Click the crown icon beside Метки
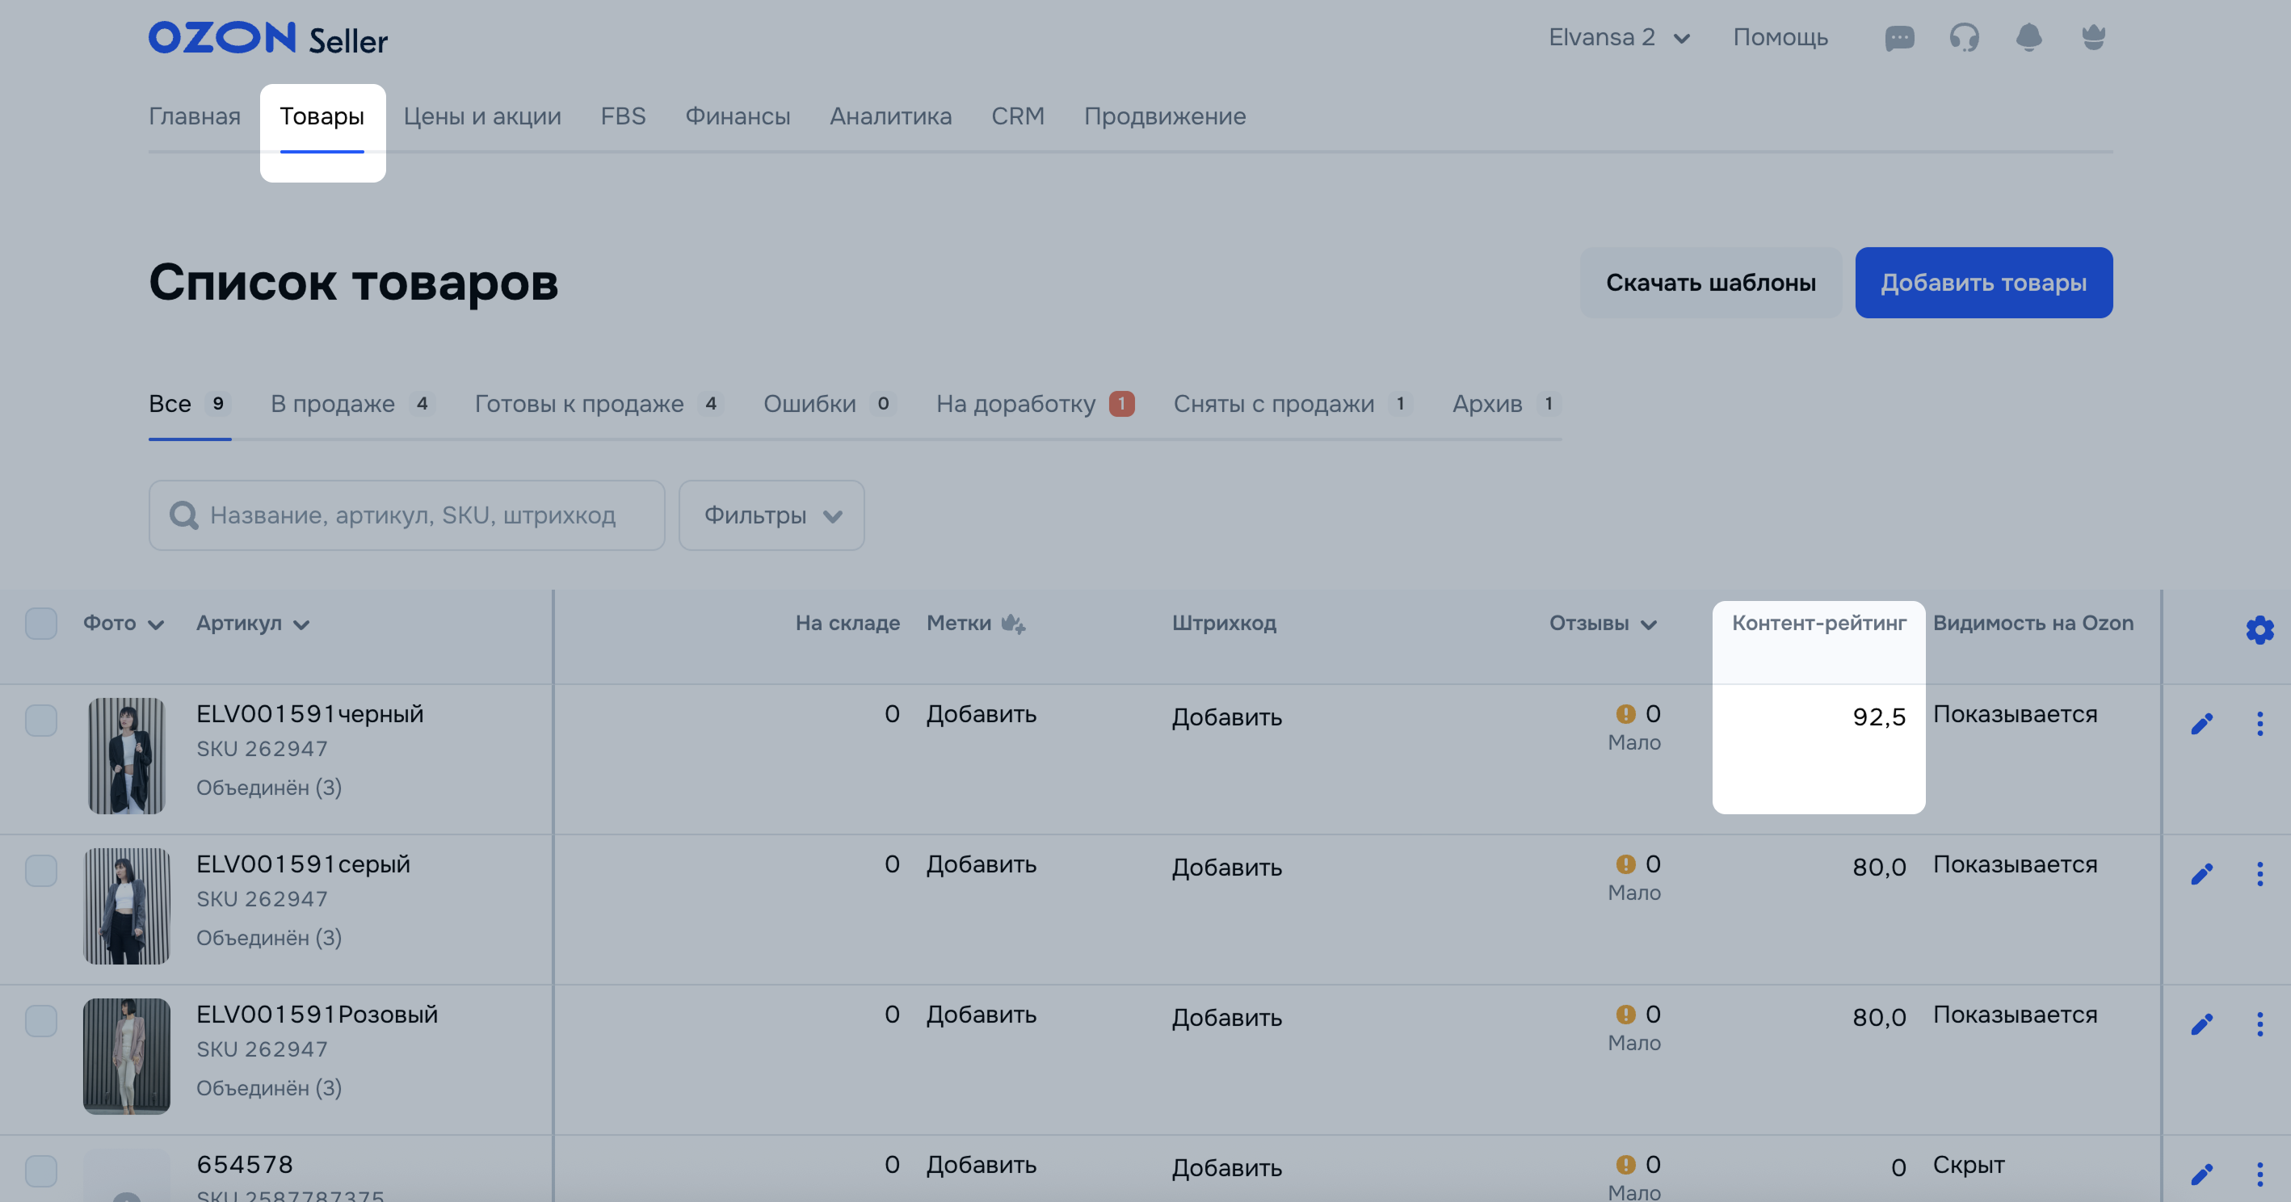The width and height of the screenshot is (2291, 1202). [x=1013, y=624]
